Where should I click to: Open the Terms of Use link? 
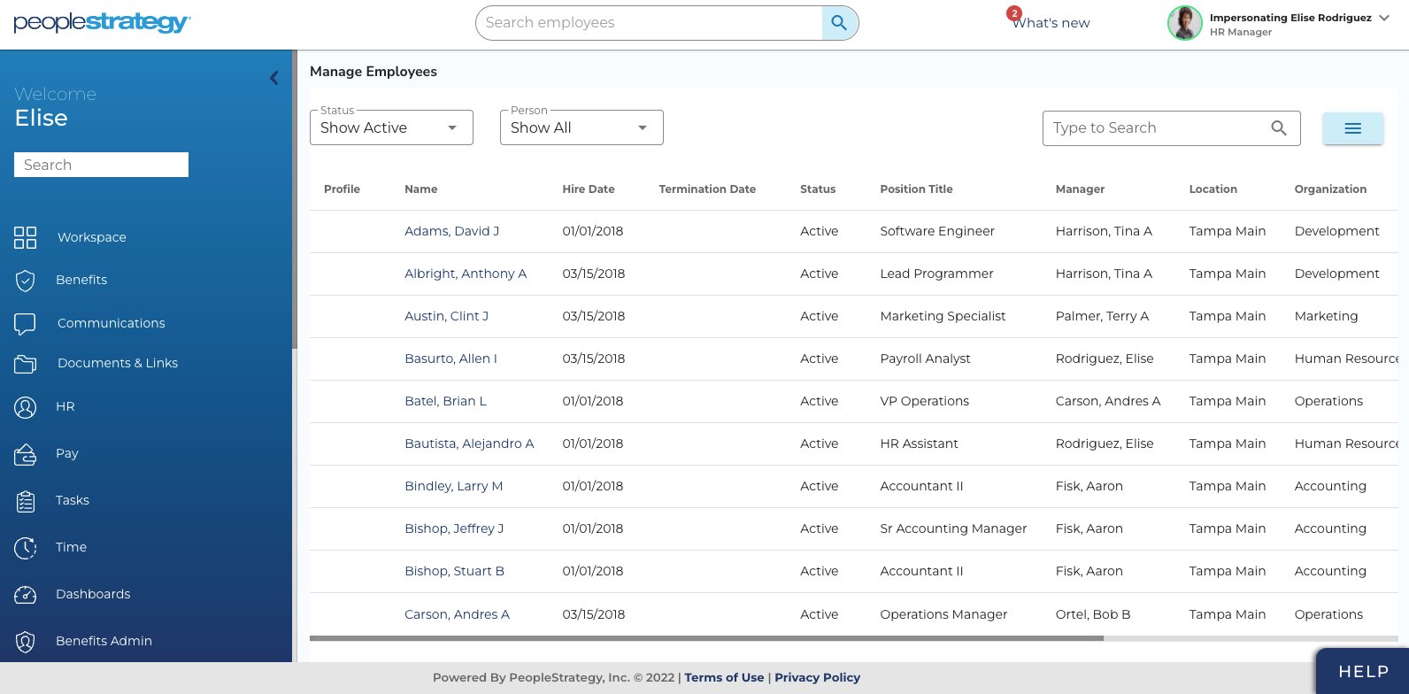724,677
